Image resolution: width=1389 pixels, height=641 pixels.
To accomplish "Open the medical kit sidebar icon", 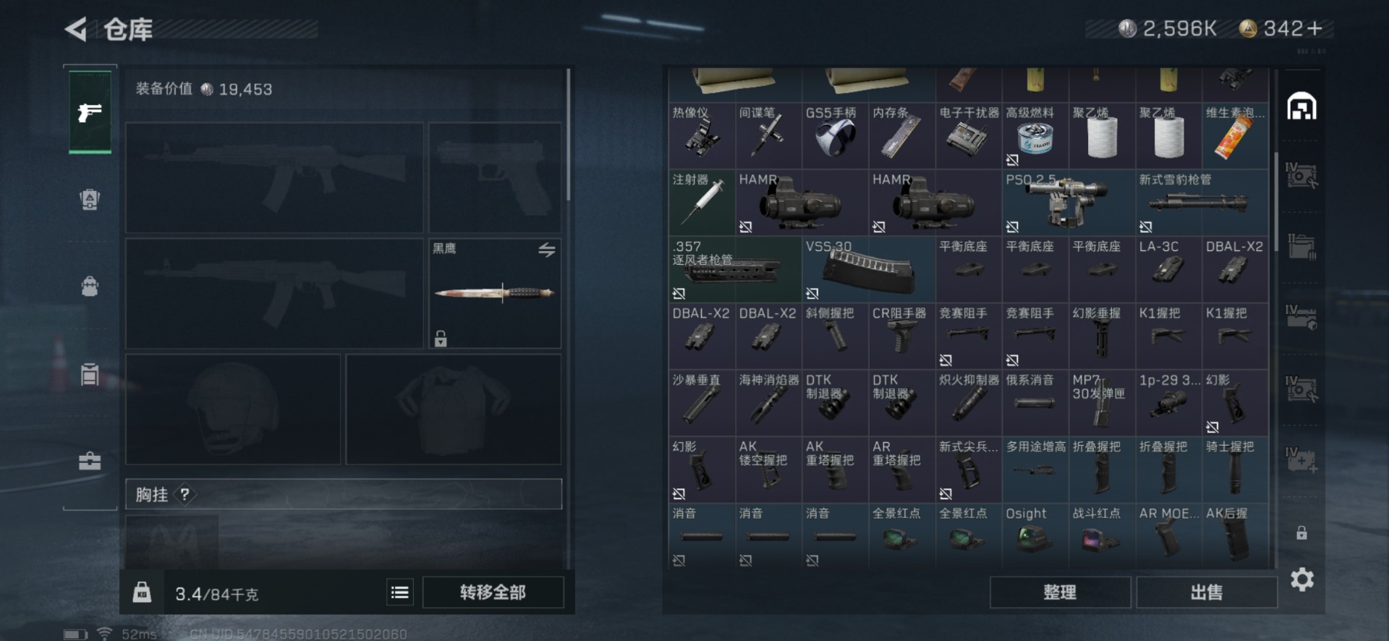I will pos(90,461).
